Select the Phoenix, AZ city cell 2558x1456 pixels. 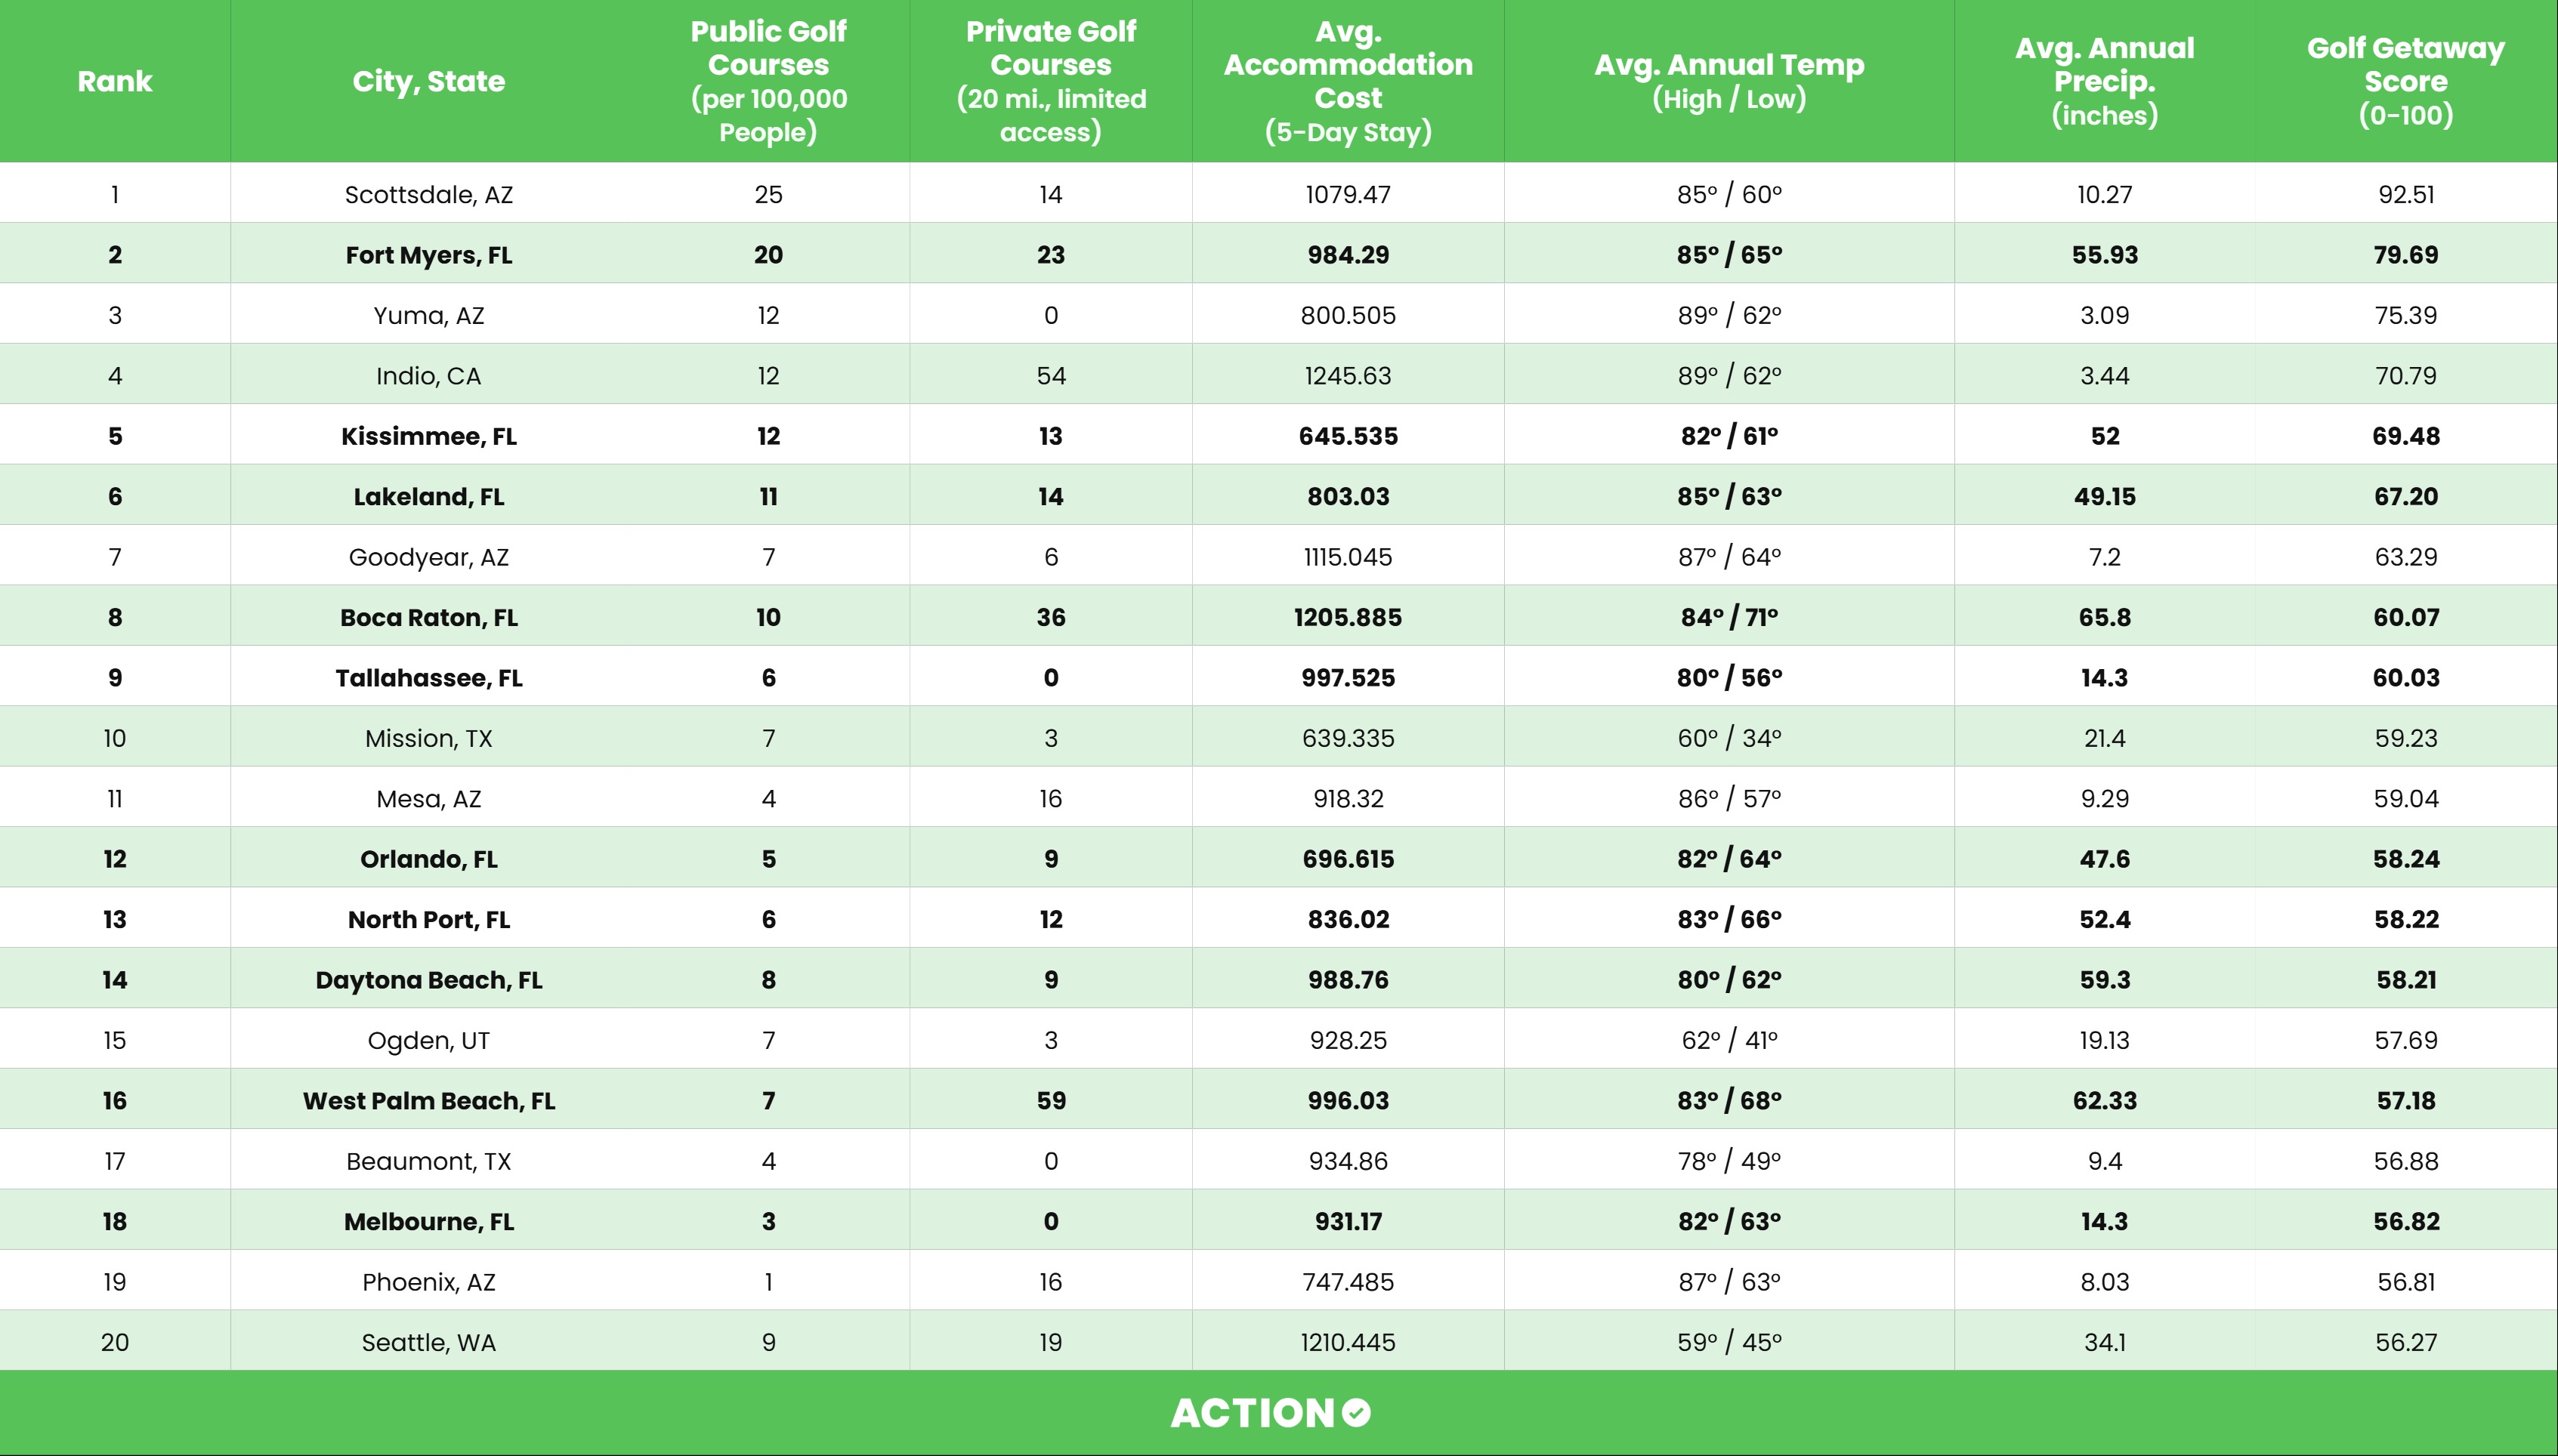428,1282
